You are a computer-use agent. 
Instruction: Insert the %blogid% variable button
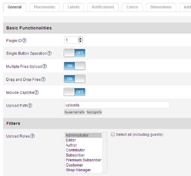(x=94, y=112)
